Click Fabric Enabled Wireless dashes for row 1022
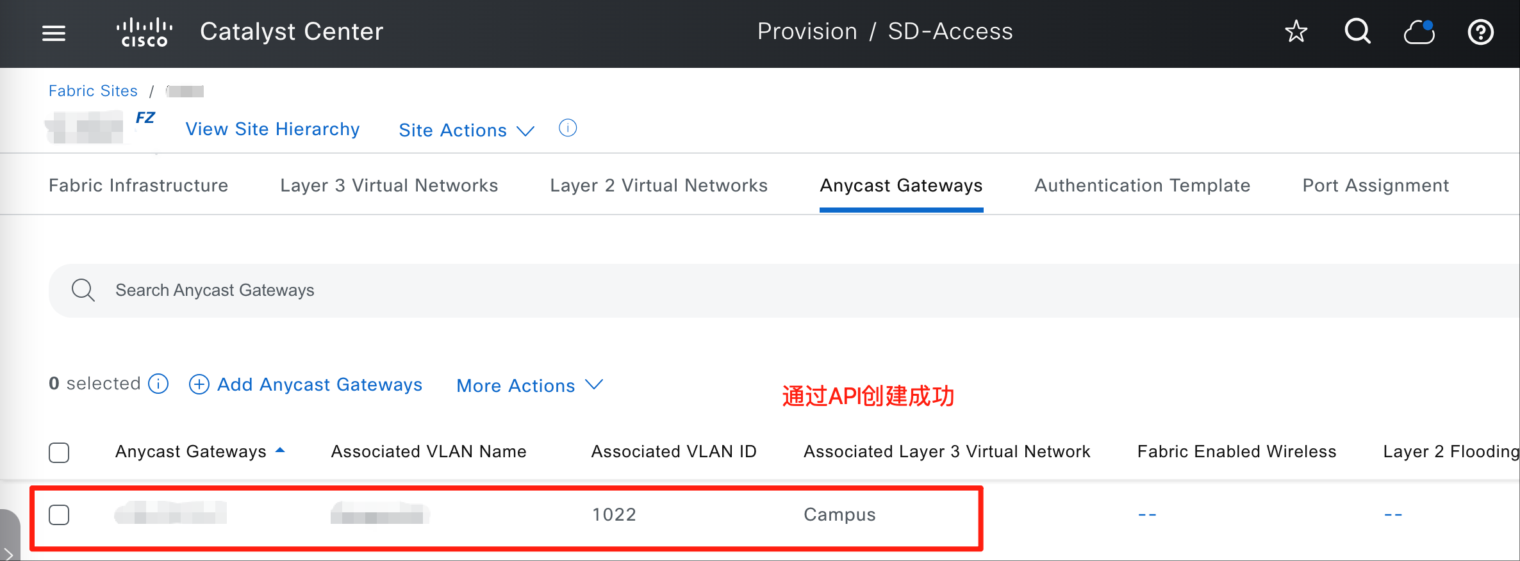This screenshot has height=561, width=1520. (x=1147, y=515)
